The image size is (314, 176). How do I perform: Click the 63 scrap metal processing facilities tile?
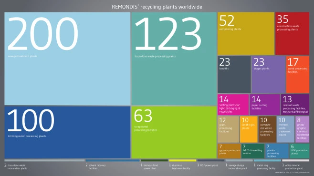tap(174, 132)
